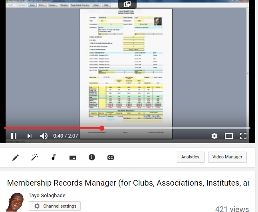Viewport: 258px width, 212px height.
Task: Click the 421 views count
Action: [x=232, y=209]
